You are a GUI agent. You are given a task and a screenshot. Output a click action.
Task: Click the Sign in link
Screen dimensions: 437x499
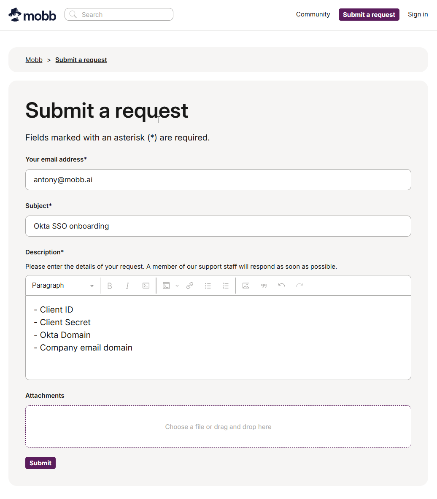click(418, 14)
